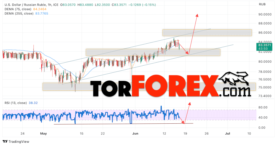Click the 19 date axis label

point(185,133)
